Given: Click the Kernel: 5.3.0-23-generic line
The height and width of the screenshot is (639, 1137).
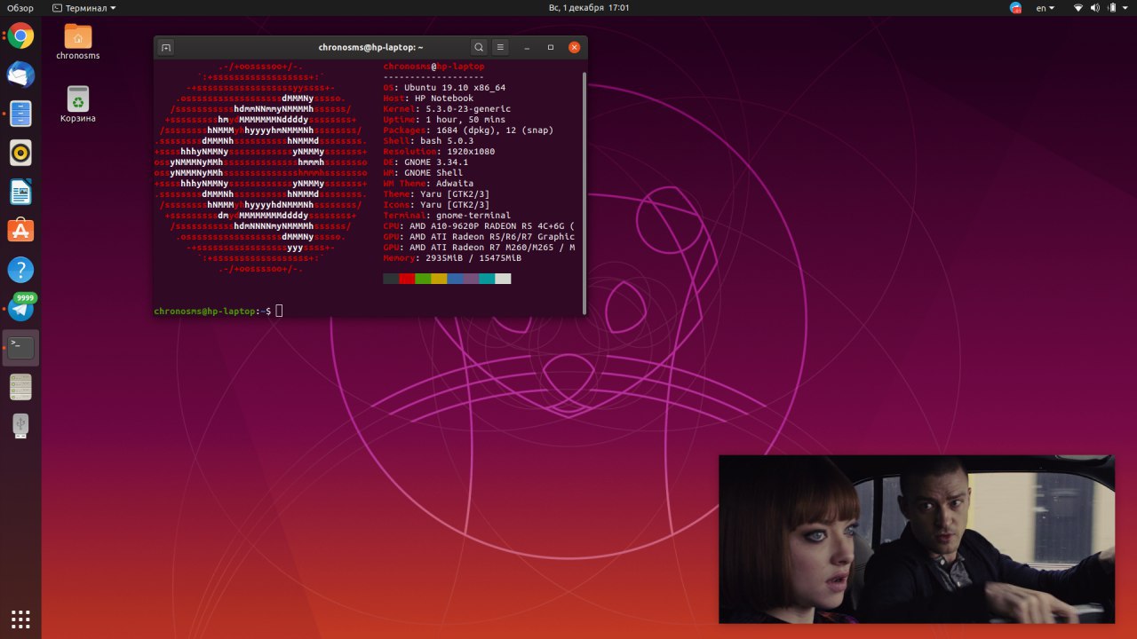Looking at the screenshot, I should click(447, 109).
